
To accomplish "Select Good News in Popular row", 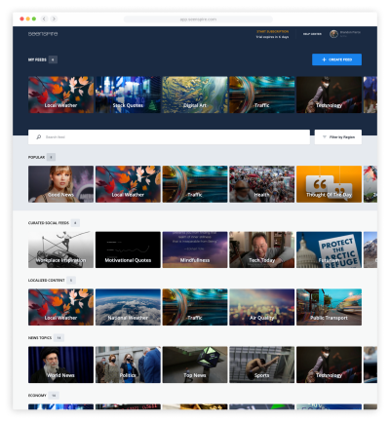I will [x=60, y=184].
